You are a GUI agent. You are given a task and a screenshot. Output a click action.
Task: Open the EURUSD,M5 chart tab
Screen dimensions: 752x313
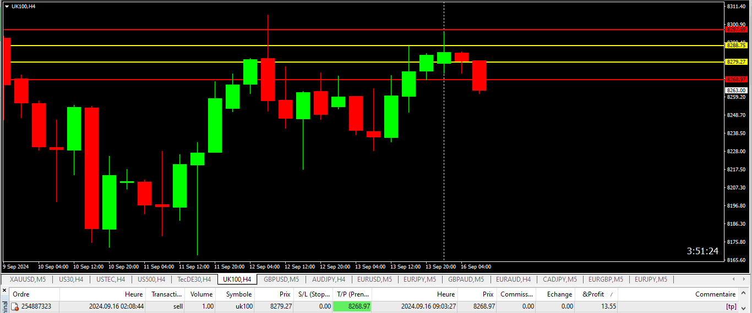tap(374, 280)
